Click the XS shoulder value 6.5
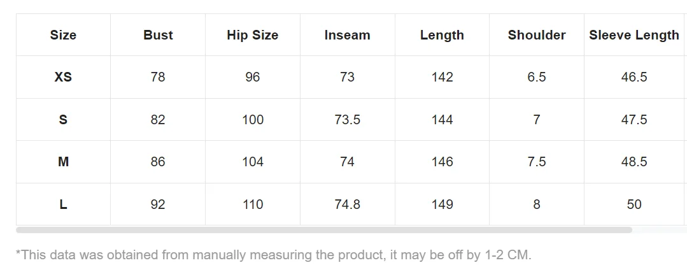 pyautogui.click(x=537, y=77)
